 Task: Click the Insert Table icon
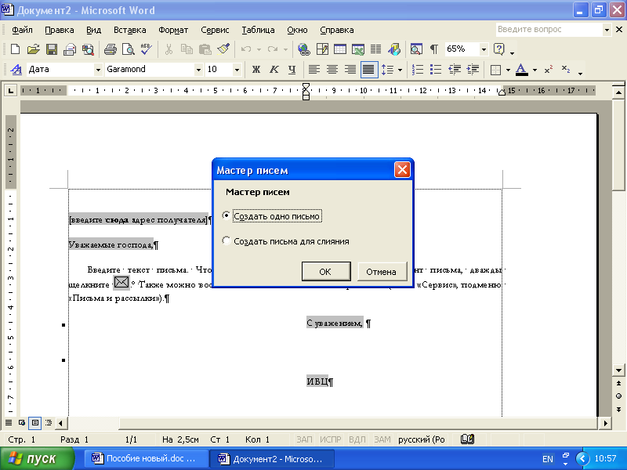tap(340, 49)
